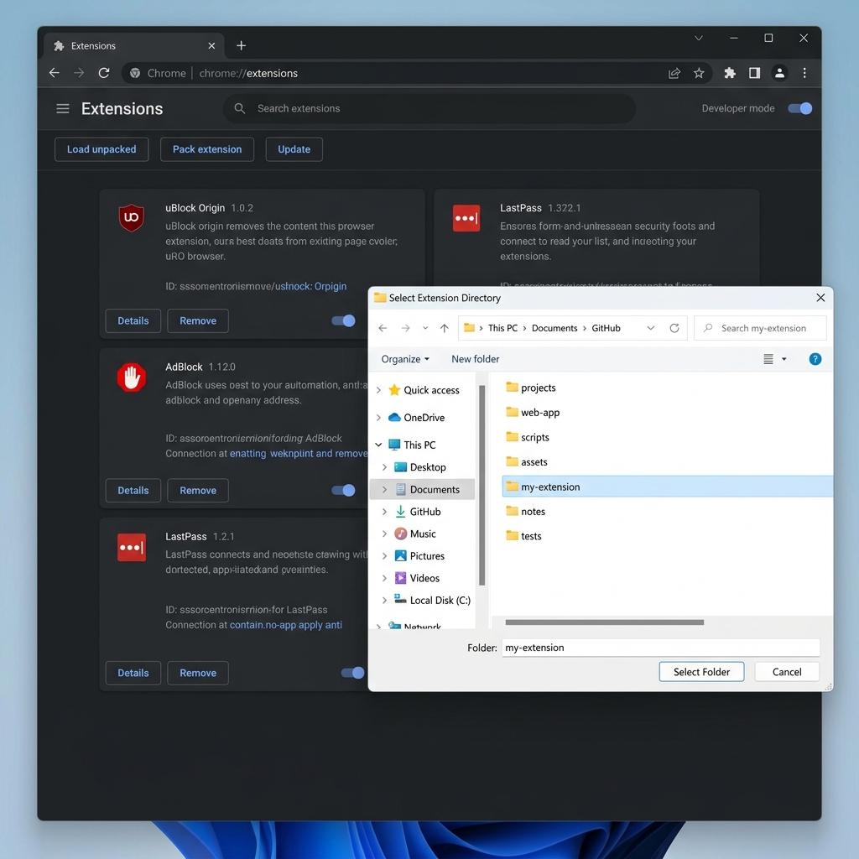Expand Quick access in the navigation tree

[378, 390]
